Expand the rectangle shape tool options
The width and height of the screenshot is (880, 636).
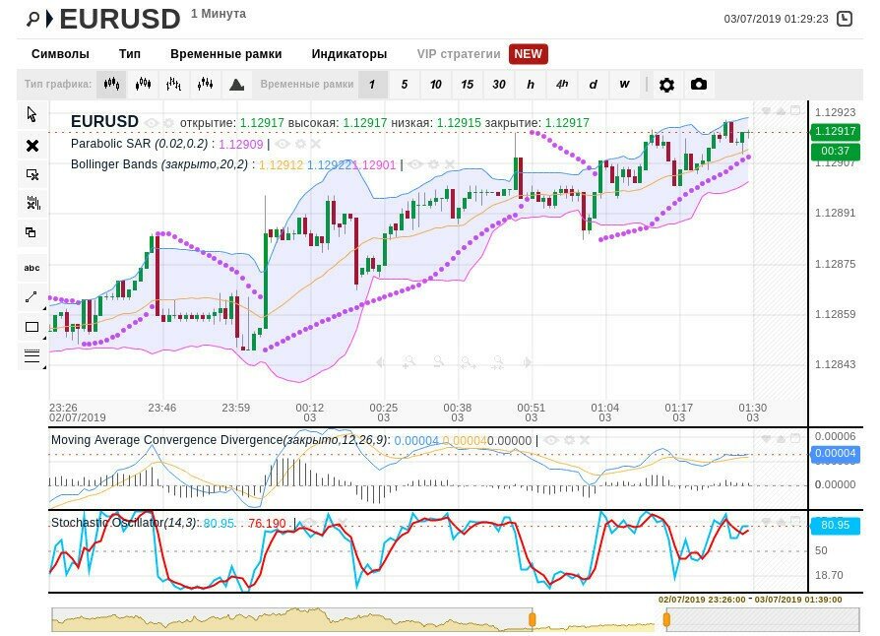click(x=31, y=327)
